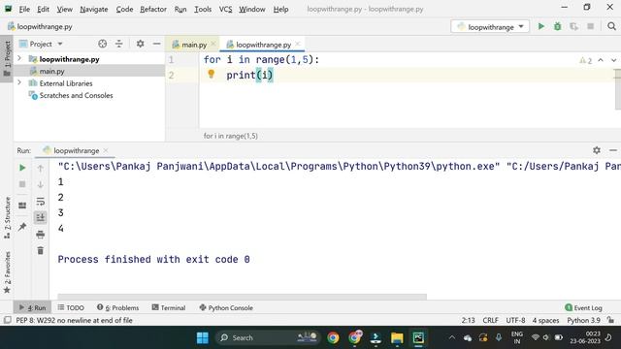
Task: Click the Python 3.9 interpreter widget
Action: tap(583, 320)
